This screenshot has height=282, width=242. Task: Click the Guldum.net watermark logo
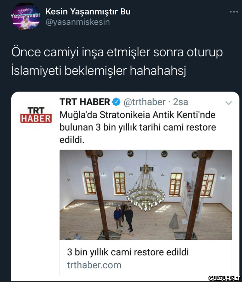click(224, 278)
